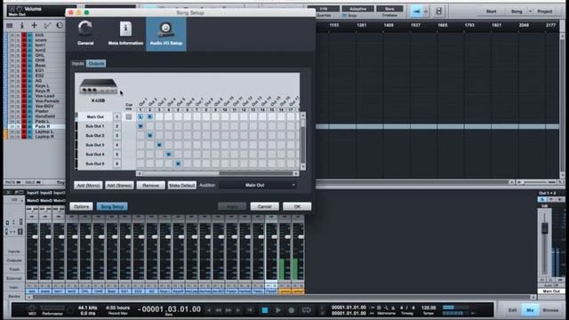The height and width of the screenshot is (320, 569).
Task: Click the track list icon in track toolbar
Action: tap(10, 26)
